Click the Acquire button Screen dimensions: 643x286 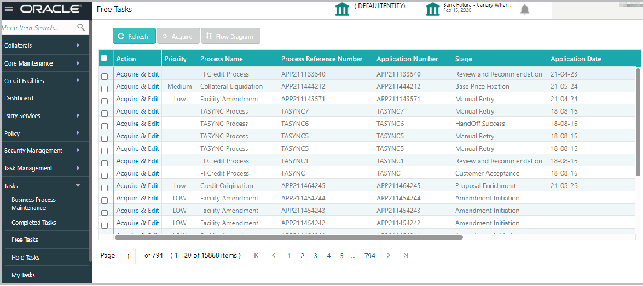[x=178, y=36]
